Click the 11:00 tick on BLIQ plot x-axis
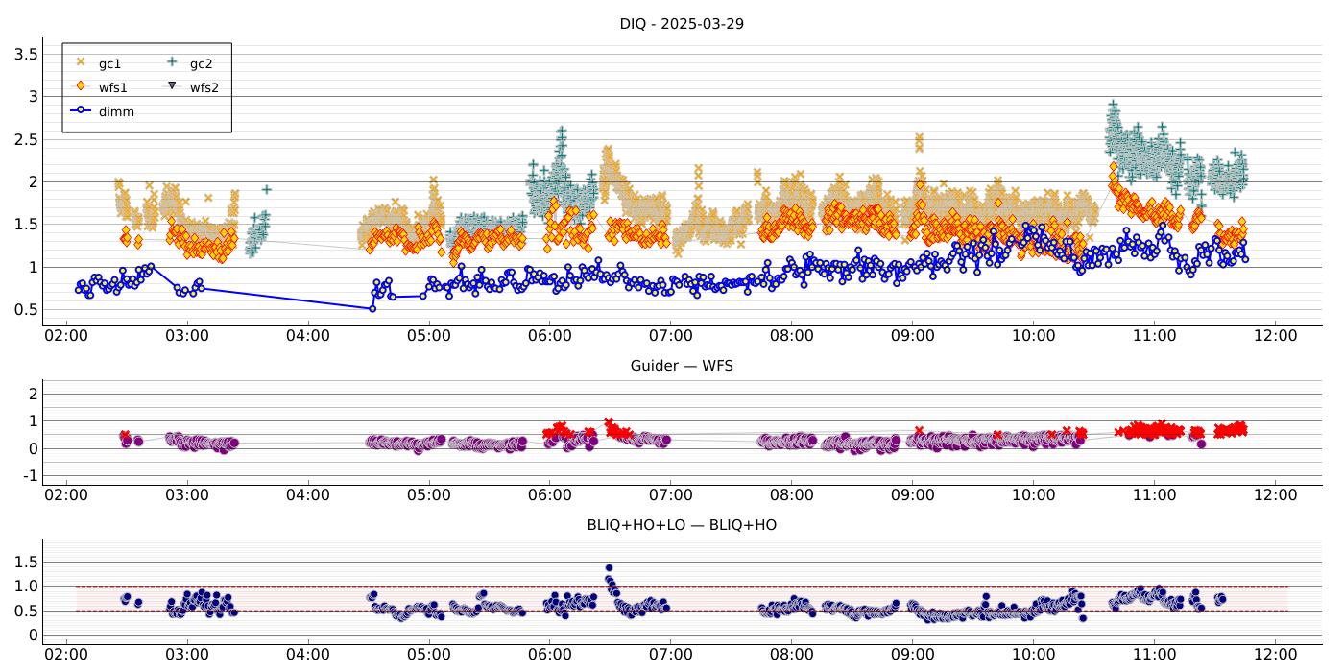Viewport: 1344px width, 672px height. (1153, 655)
